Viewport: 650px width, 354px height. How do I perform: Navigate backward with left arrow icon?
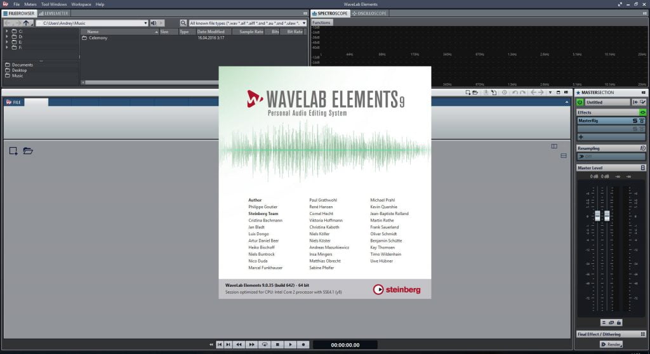[x=533, y=93]
